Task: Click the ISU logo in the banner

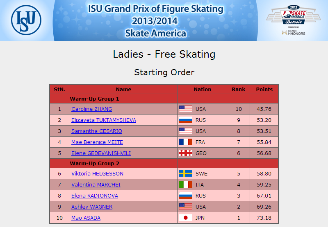Action: coord(26,20)
